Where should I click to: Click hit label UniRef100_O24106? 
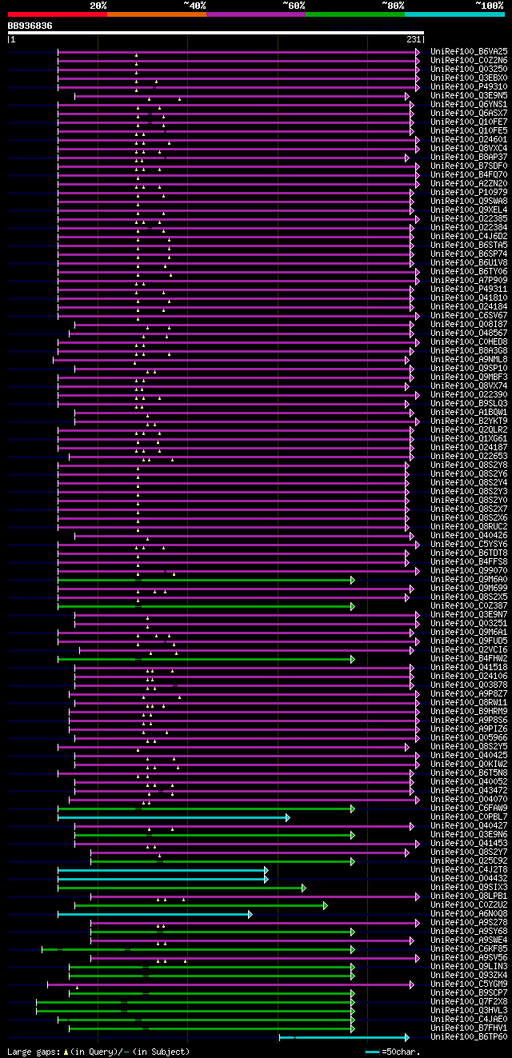(x=469, y=676)
